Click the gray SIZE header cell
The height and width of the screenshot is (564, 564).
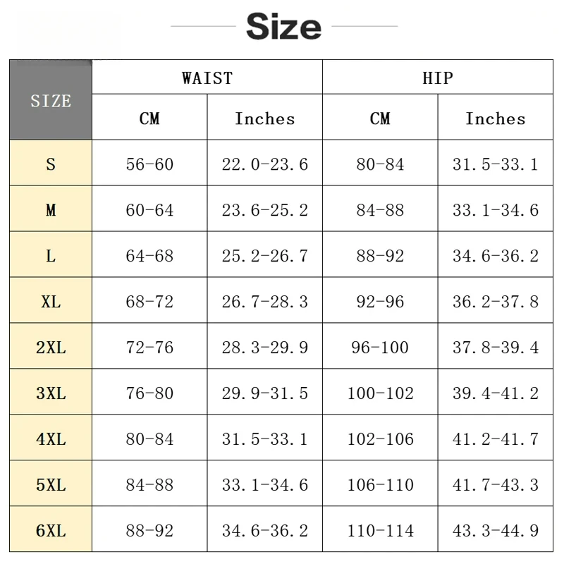point(51,99)
